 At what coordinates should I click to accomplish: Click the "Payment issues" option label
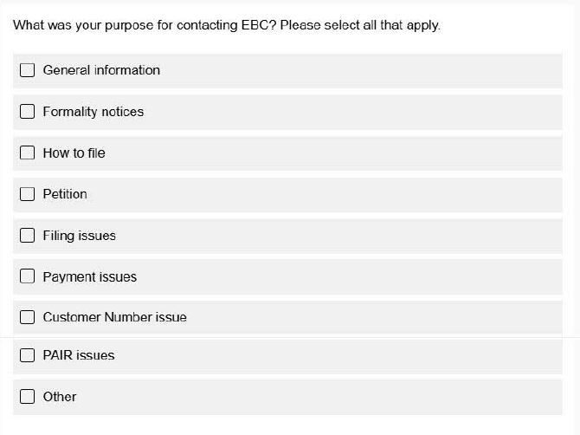(90, 277)
